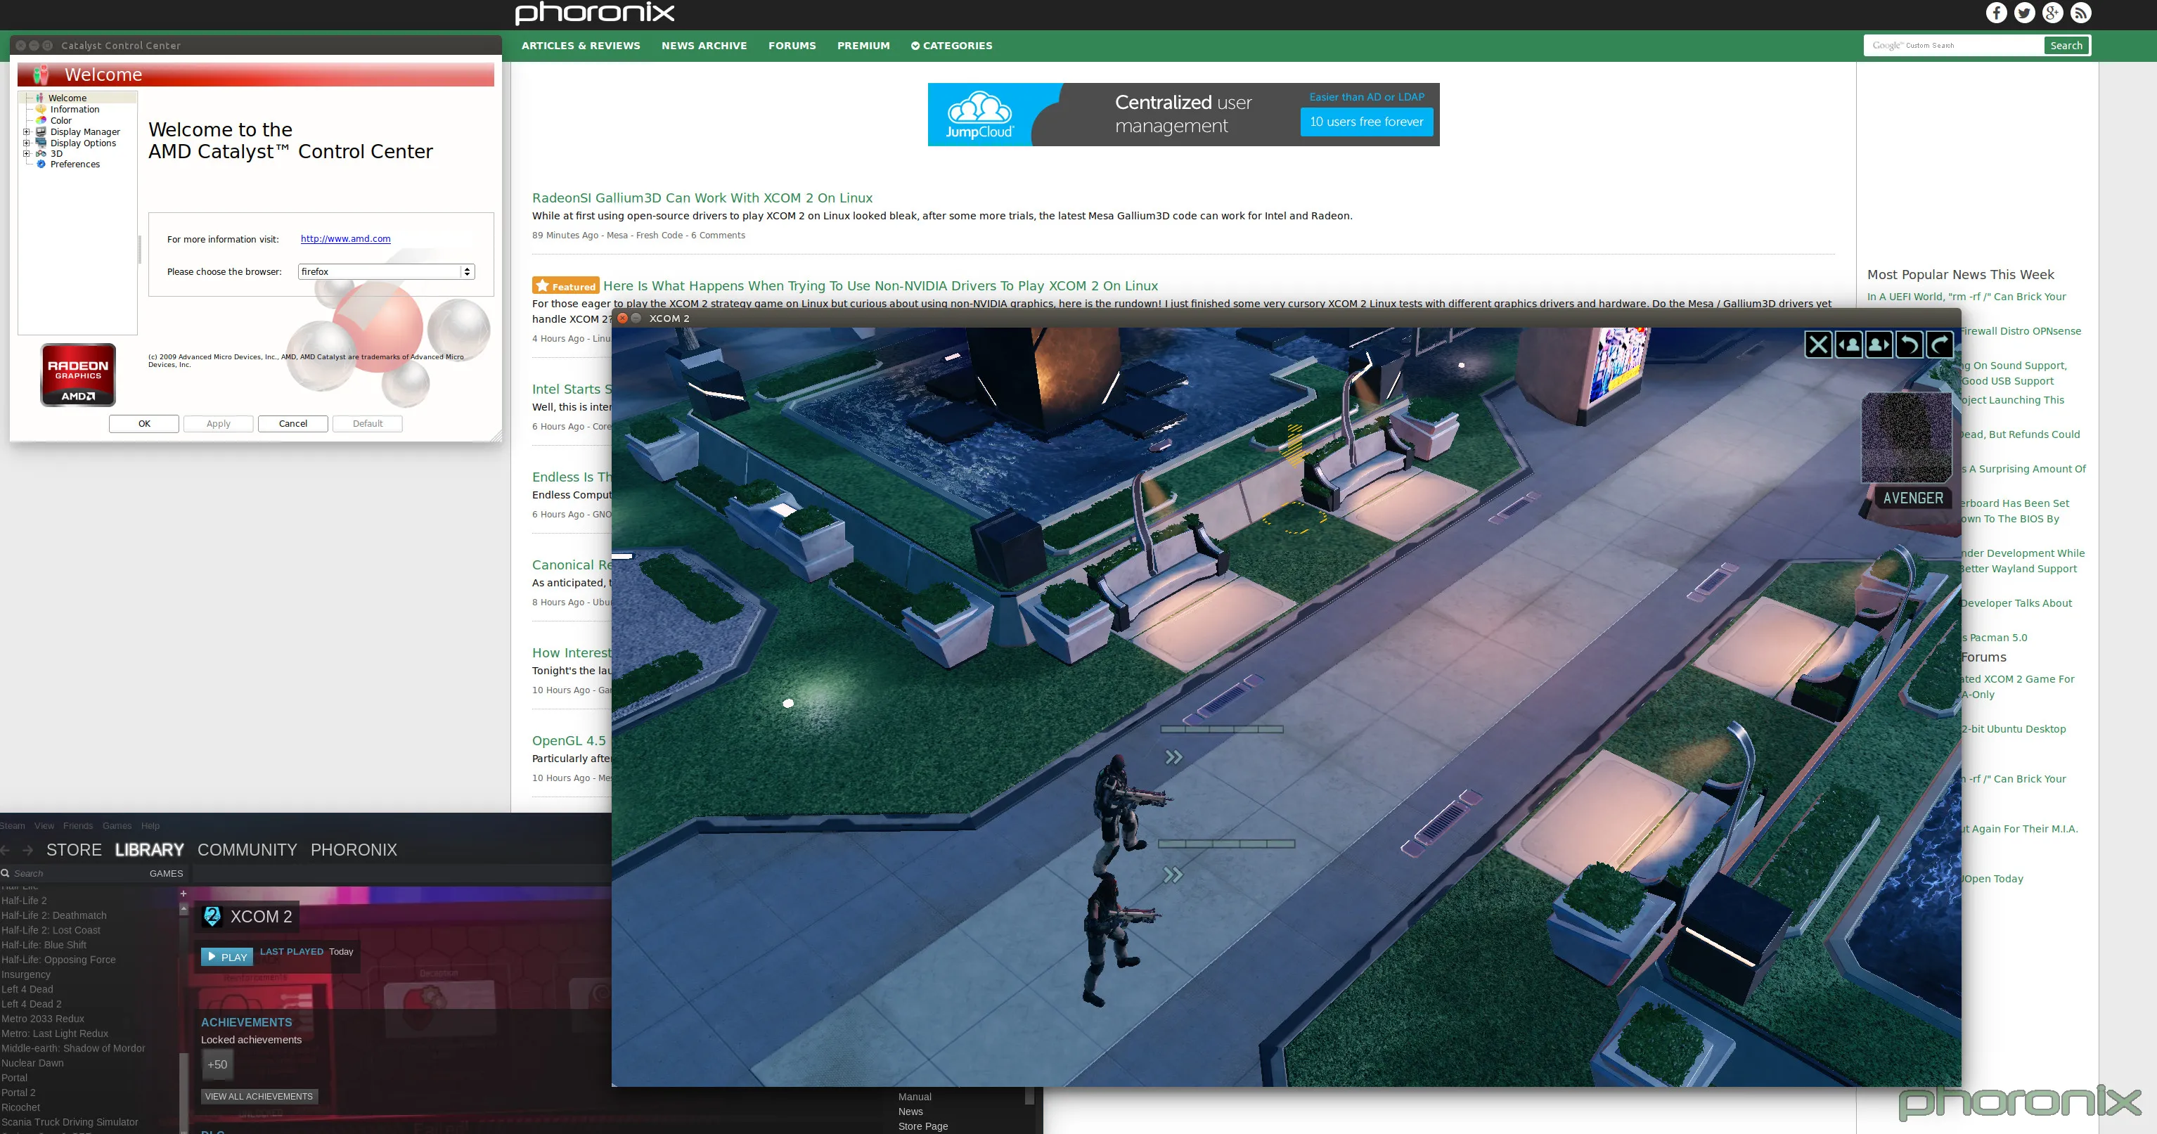2157x1134 pixels.
Task: Select Half-Life 2 in Steam library
Action: (25, 901)
